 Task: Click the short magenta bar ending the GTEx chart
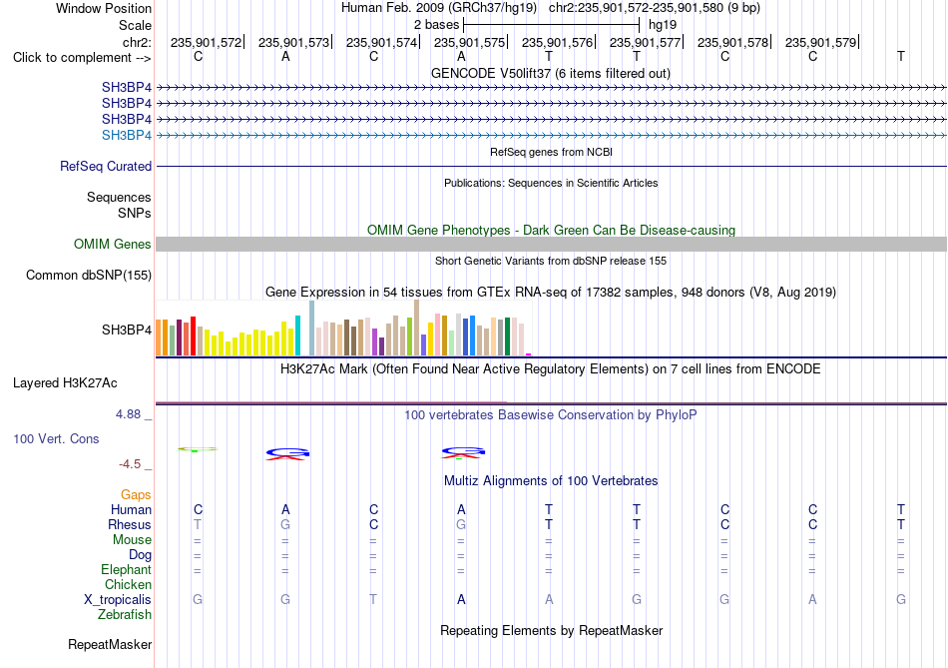point(529,353)
